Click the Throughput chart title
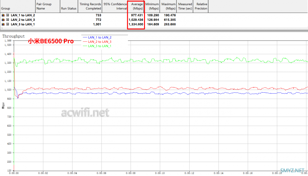Screen dimensions: 308x176 [x=14, y=36]
